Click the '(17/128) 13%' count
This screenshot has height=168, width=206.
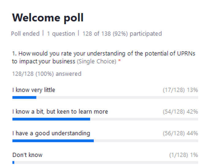pos(180,90)
